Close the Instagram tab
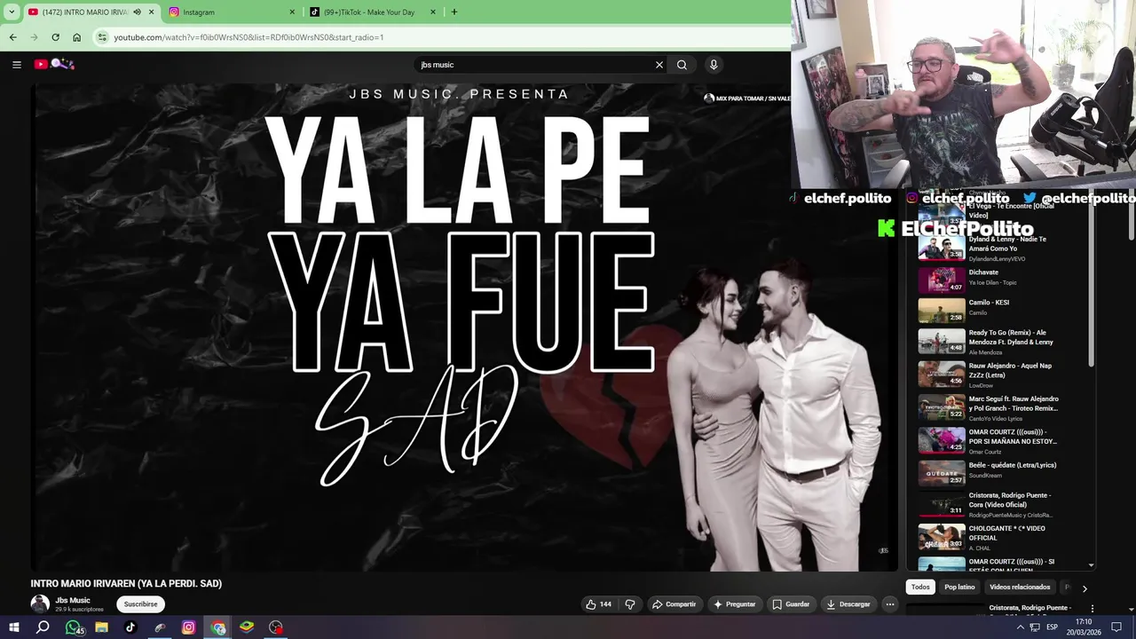 [x=292, y=12]
